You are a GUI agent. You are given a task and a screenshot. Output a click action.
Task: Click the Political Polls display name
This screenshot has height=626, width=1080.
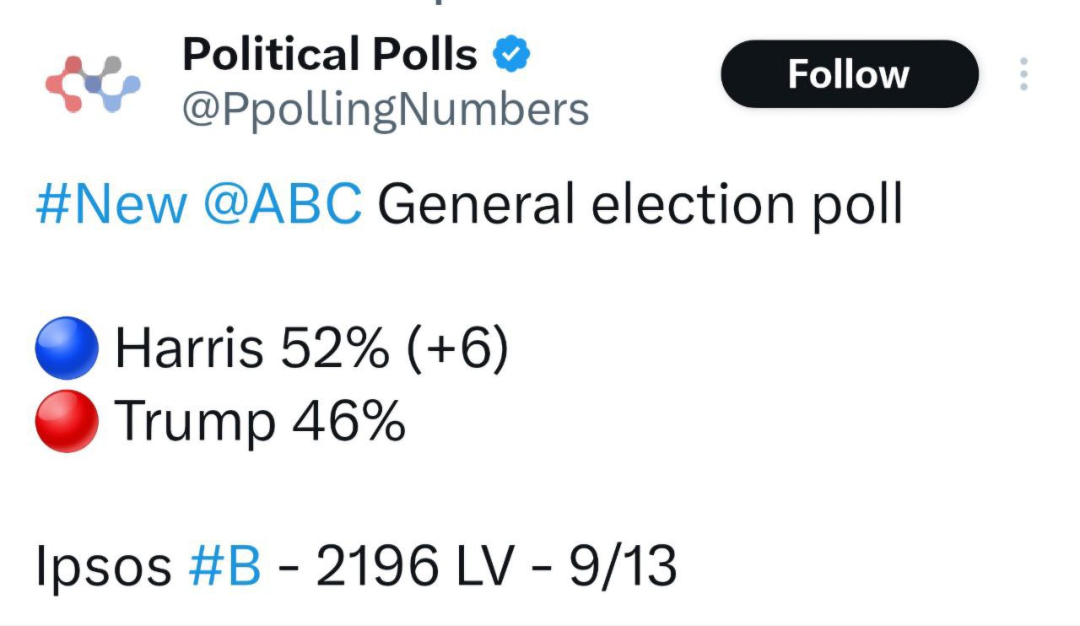coord(330,56)
